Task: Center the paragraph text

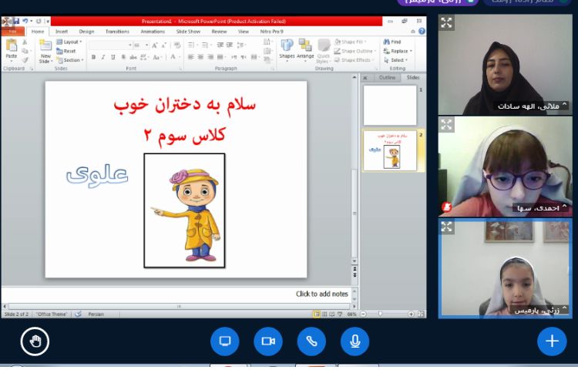Action: 200,57
